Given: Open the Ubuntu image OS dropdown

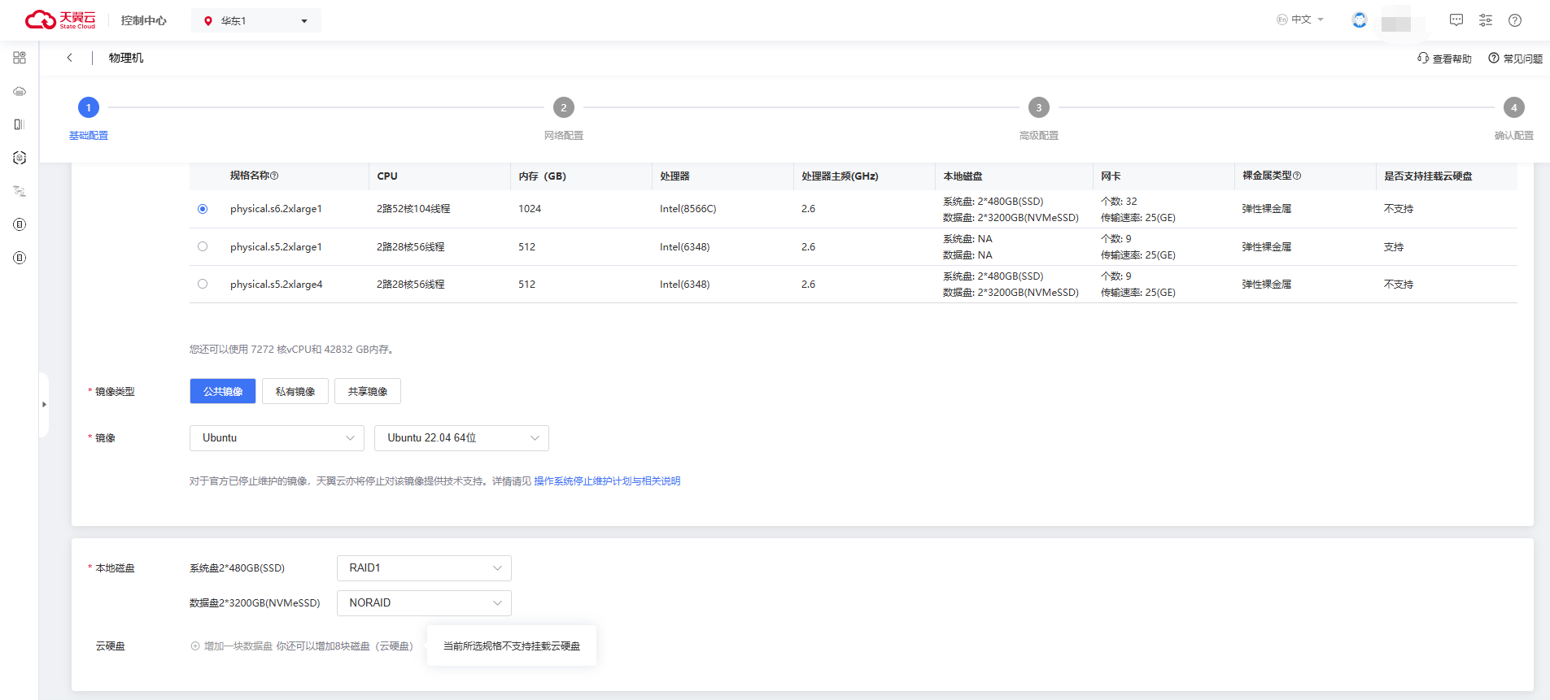Looking at the screenshot, I should tap(277, 438).
